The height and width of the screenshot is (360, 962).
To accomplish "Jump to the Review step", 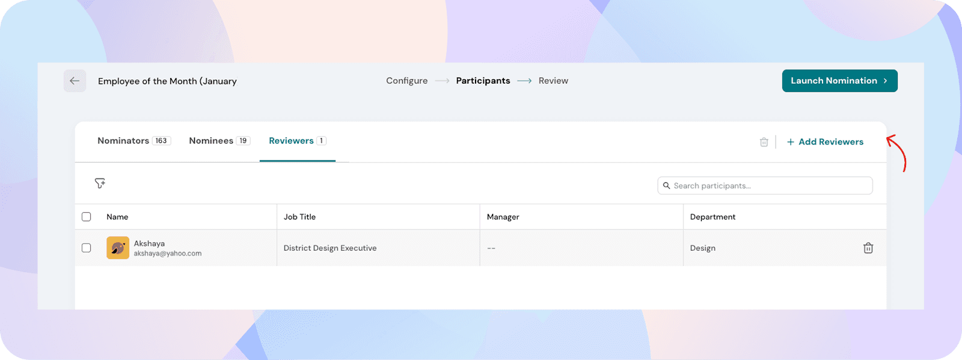I will 553,81.
